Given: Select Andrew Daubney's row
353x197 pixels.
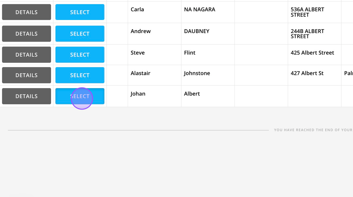Looking at the screenshot, I should click(80, 34).
